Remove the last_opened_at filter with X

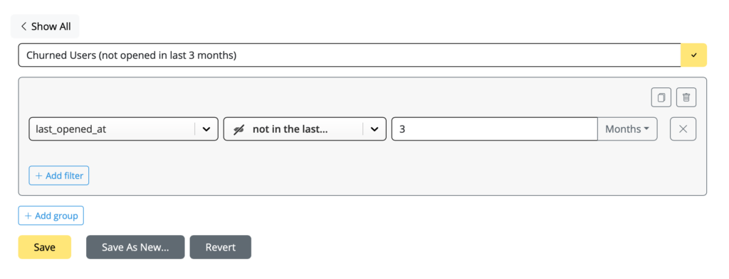click(x=683, y=128)
